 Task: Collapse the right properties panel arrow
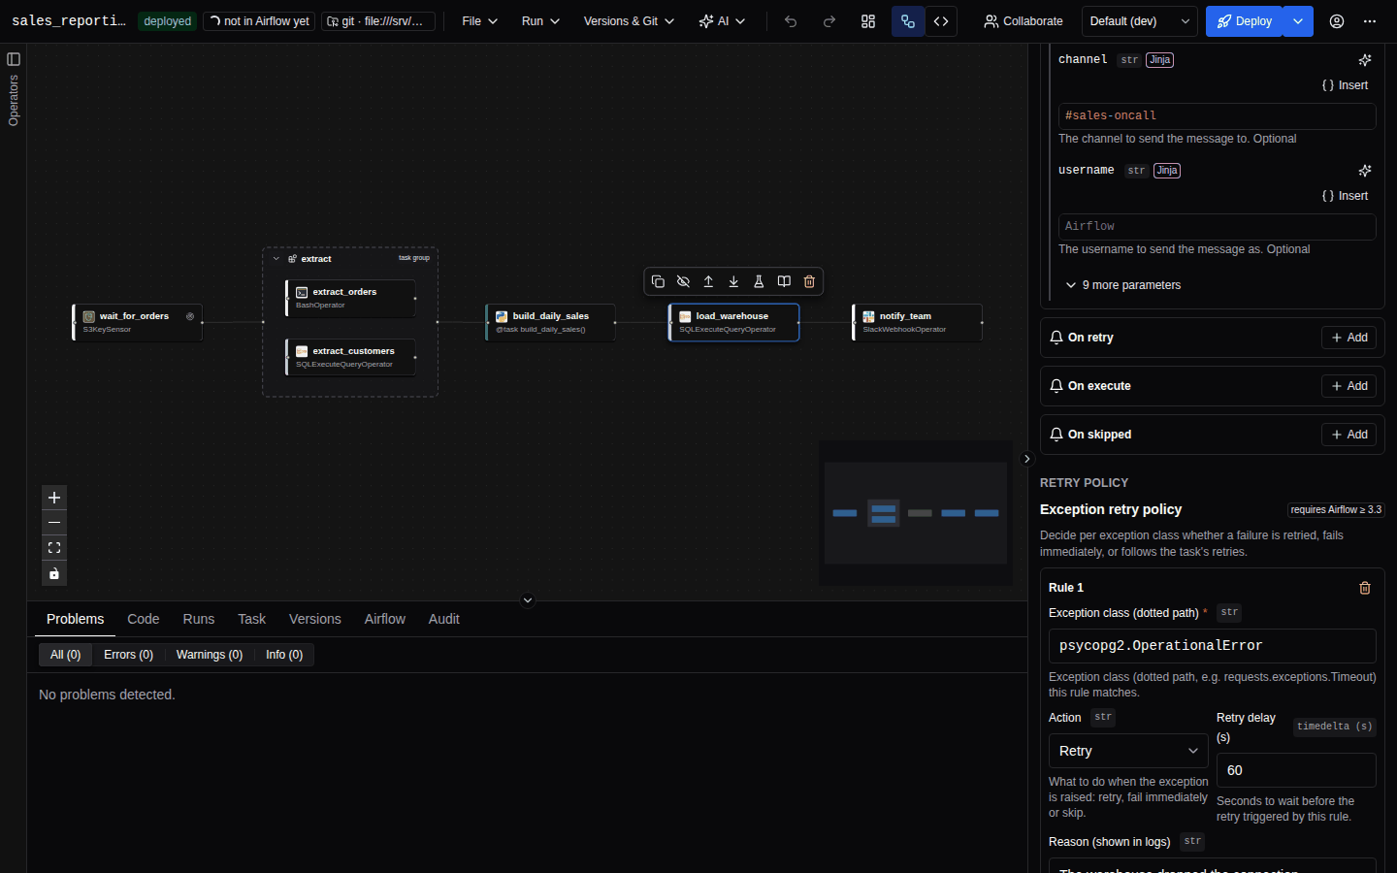point(1027,459)
